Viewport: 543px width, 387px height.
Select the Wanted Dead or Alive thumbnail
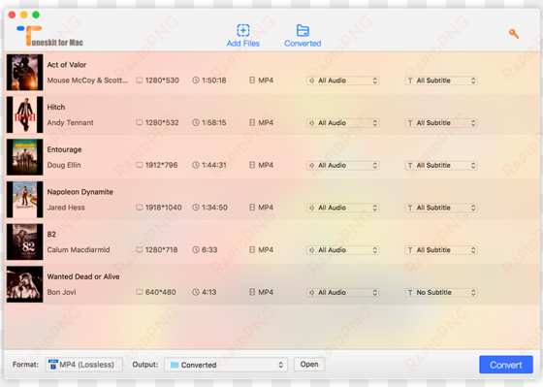25,284
